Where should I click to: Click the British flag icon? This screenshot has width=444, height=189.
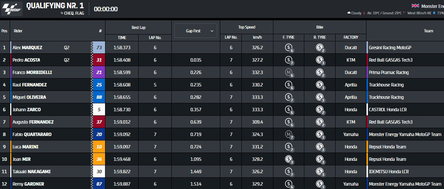pyautogui.click(x=415, y=6)
